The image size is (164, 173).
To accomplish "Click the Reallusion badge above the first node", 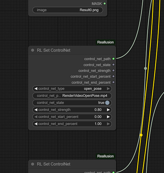I will pos(105,42).
